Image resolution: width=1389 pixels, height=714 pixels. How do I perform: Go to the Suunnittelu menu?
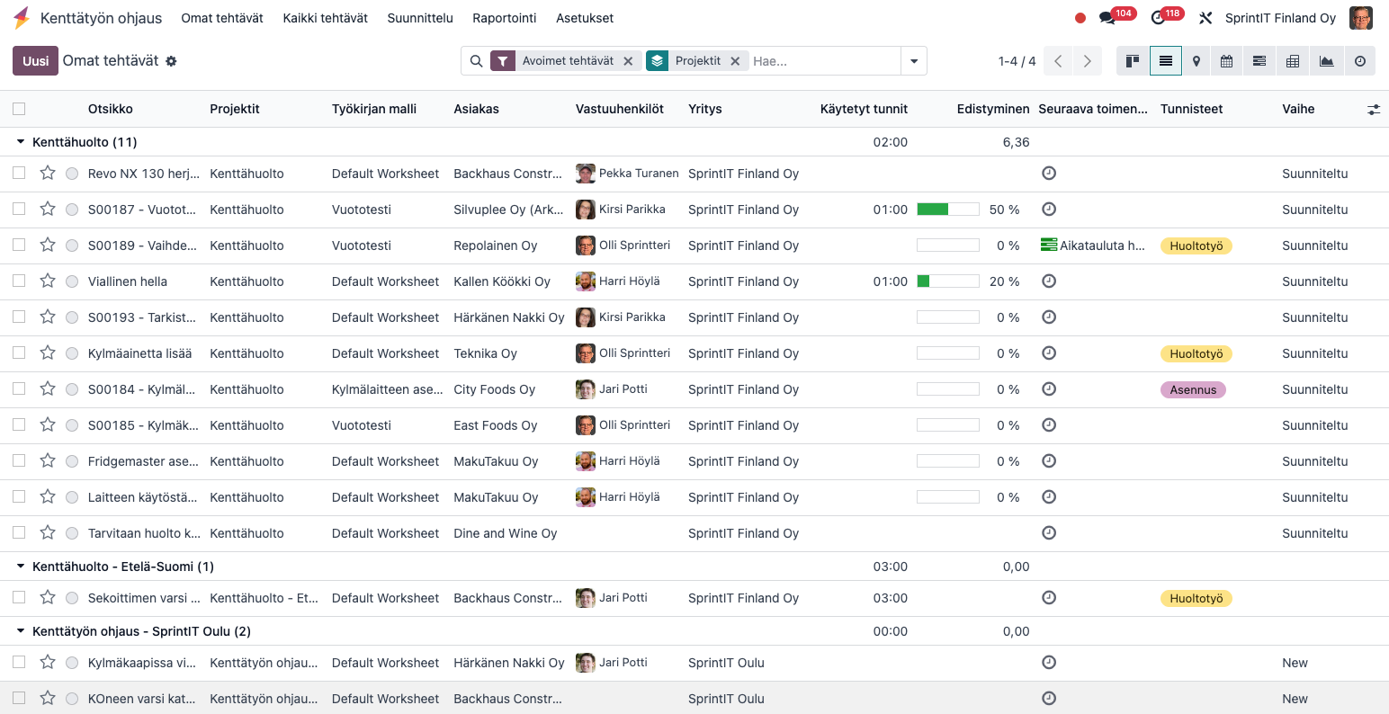(420, 18)
